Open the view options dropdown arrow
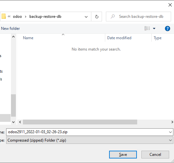The image size is (174, 163). [x=154, y=29]
